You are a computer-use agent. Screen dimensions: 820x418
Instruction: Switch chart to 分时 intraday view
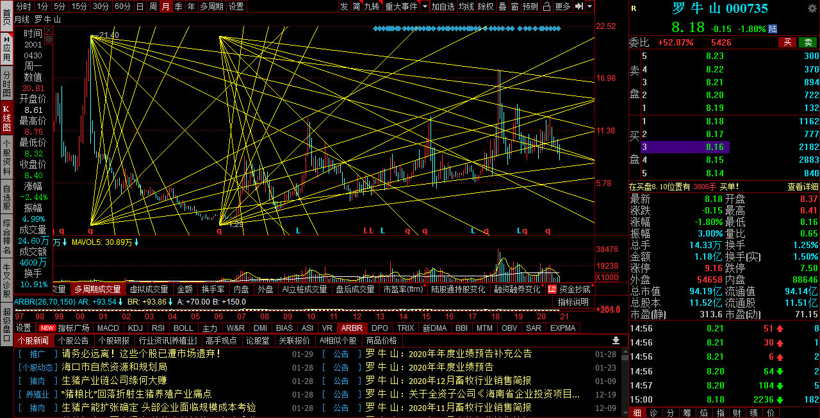(x=23, y=6)
